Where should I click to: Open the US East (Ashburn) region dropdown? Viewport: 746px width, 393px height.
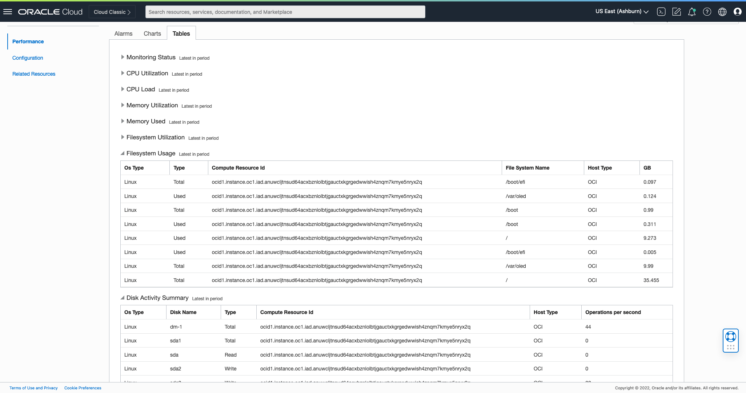622,12
